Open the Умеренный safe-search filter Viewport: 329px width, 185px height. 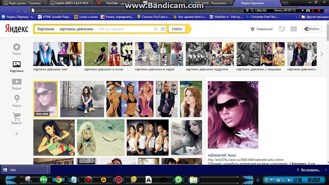(262, 29)
